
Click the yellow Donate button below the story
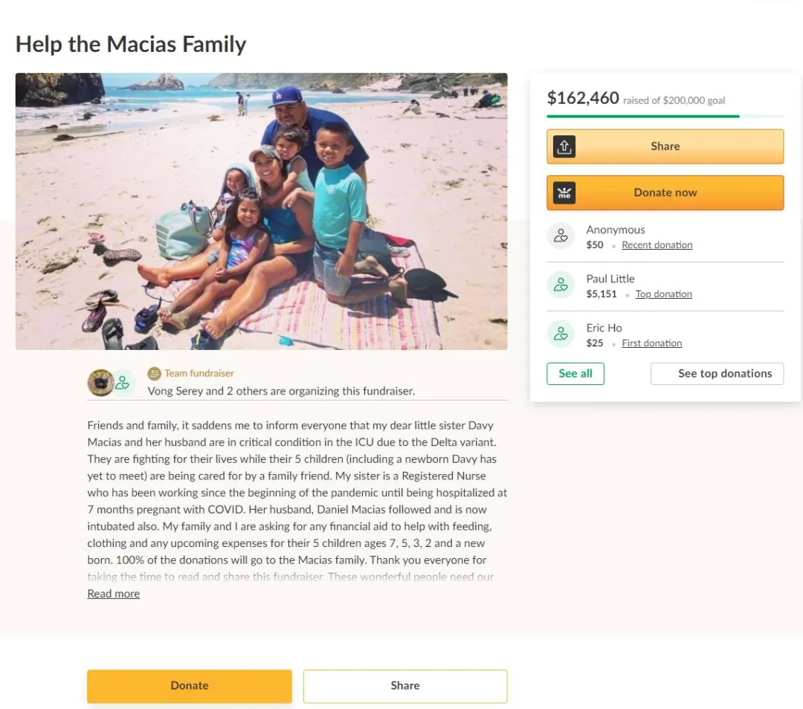point(190,686)
